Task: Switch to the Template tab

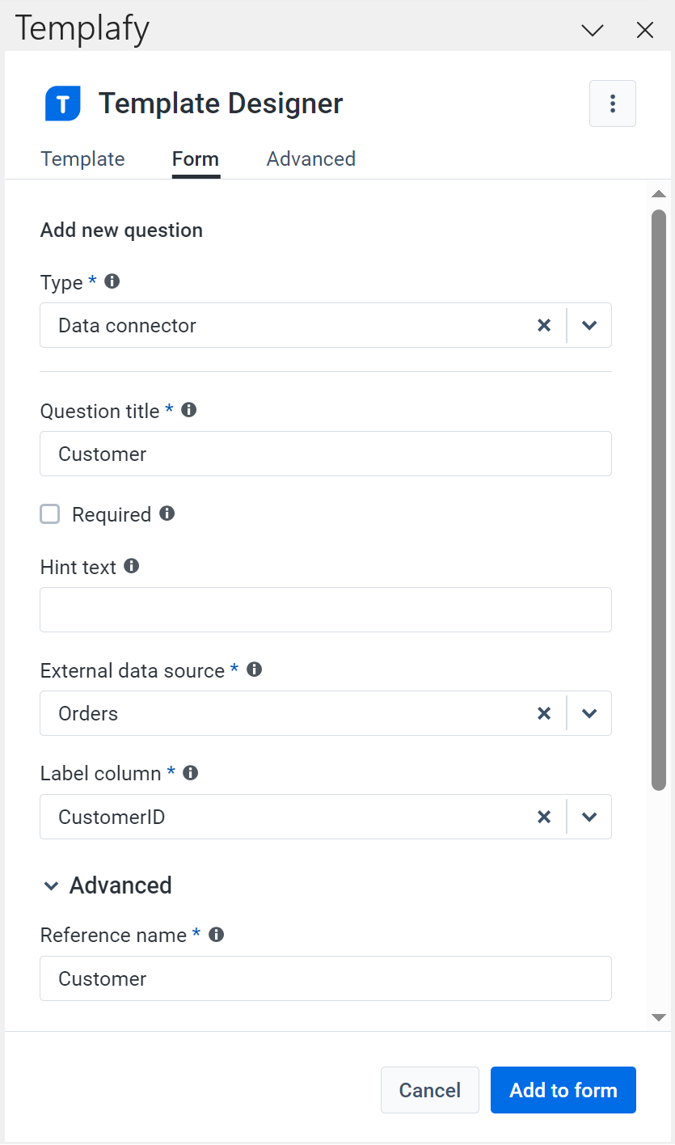Action: 82,158
